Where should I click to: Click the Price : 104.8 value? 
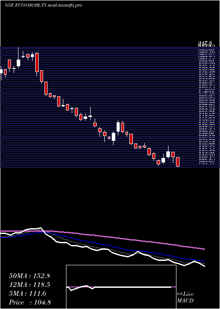pos(30,302)
